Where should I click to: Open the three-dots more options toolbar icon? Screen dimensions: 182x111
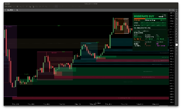[79, 6]
